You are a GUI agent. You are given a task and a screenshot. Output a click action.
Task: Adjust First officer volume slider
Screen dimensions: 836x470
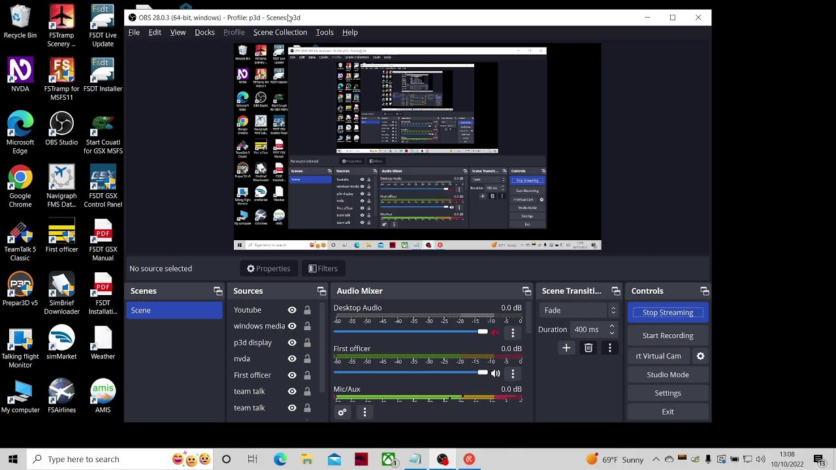(411, 373)
